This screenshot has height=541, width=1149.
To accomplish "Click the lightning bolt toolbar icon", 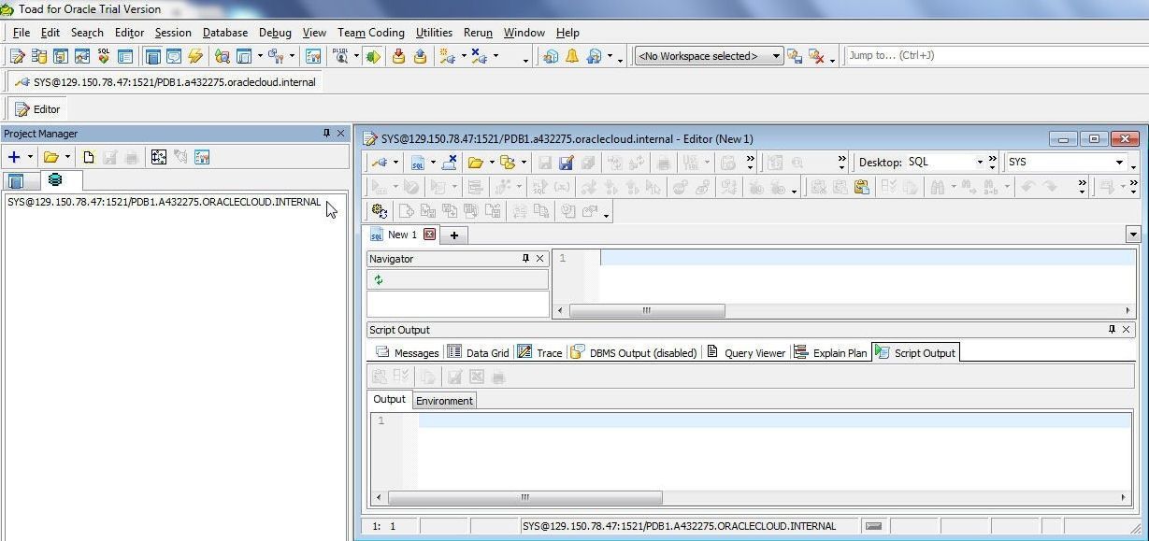I will [x=194, y=56].
